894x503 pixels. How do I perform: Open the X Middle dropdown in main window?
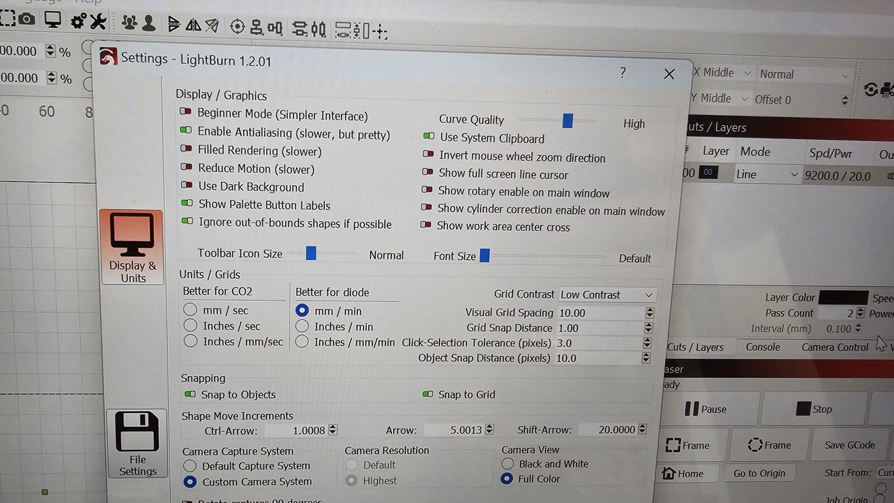tap(723, 73)
